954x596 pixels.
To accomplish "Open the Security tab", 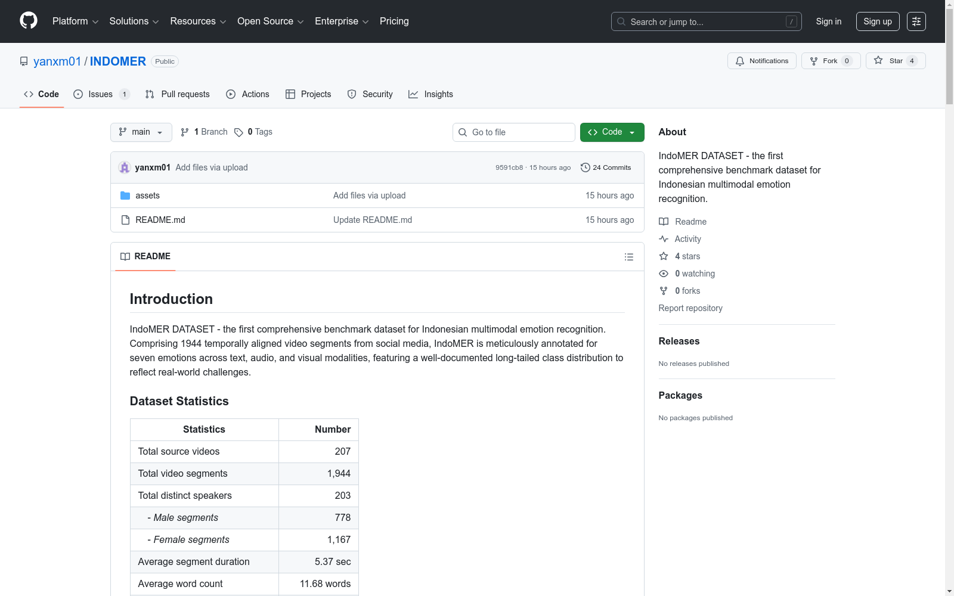I will click(x=370, y=94).
